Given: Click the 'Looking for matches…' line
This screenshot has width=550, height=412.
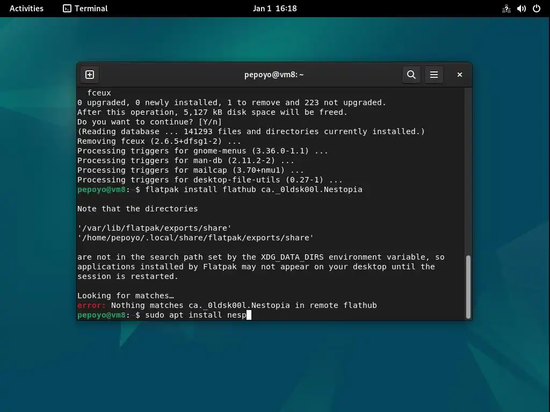Looking at the screenshot, I should pyautogui.click(x=126, y=296).
